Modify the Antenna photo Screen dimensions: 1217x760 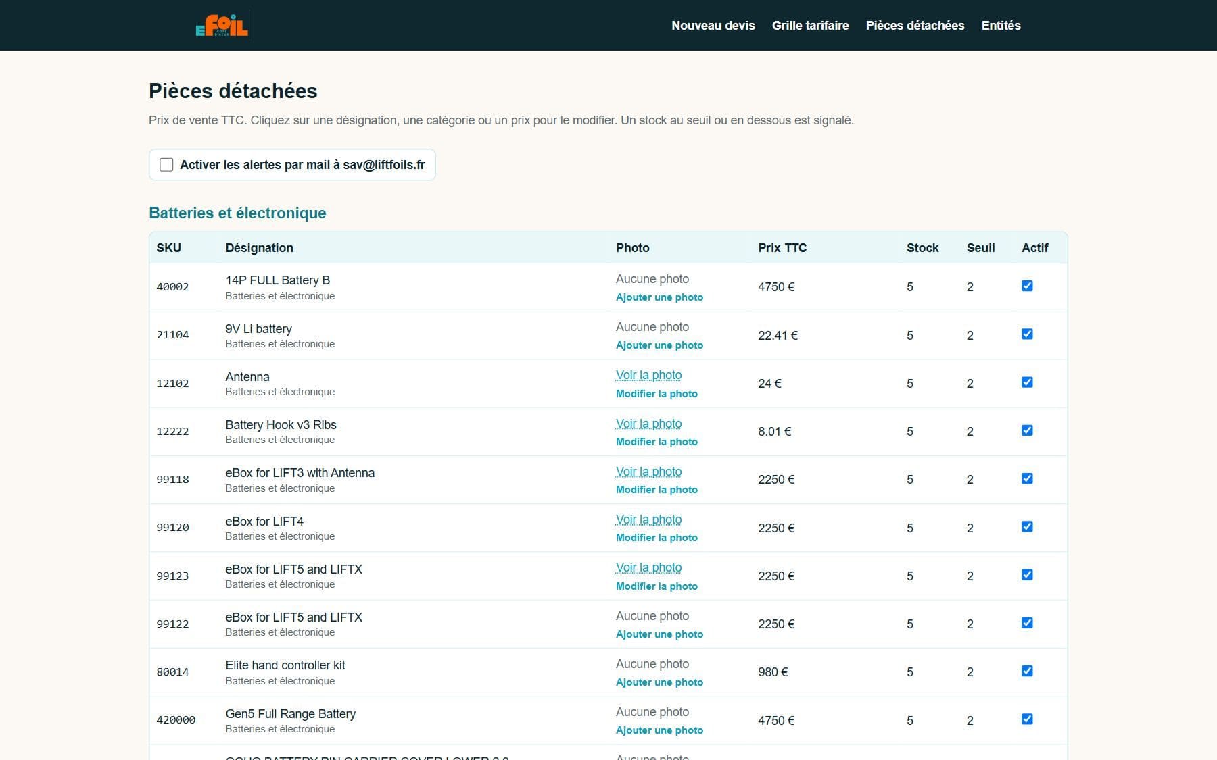click(x=657, y=394)
